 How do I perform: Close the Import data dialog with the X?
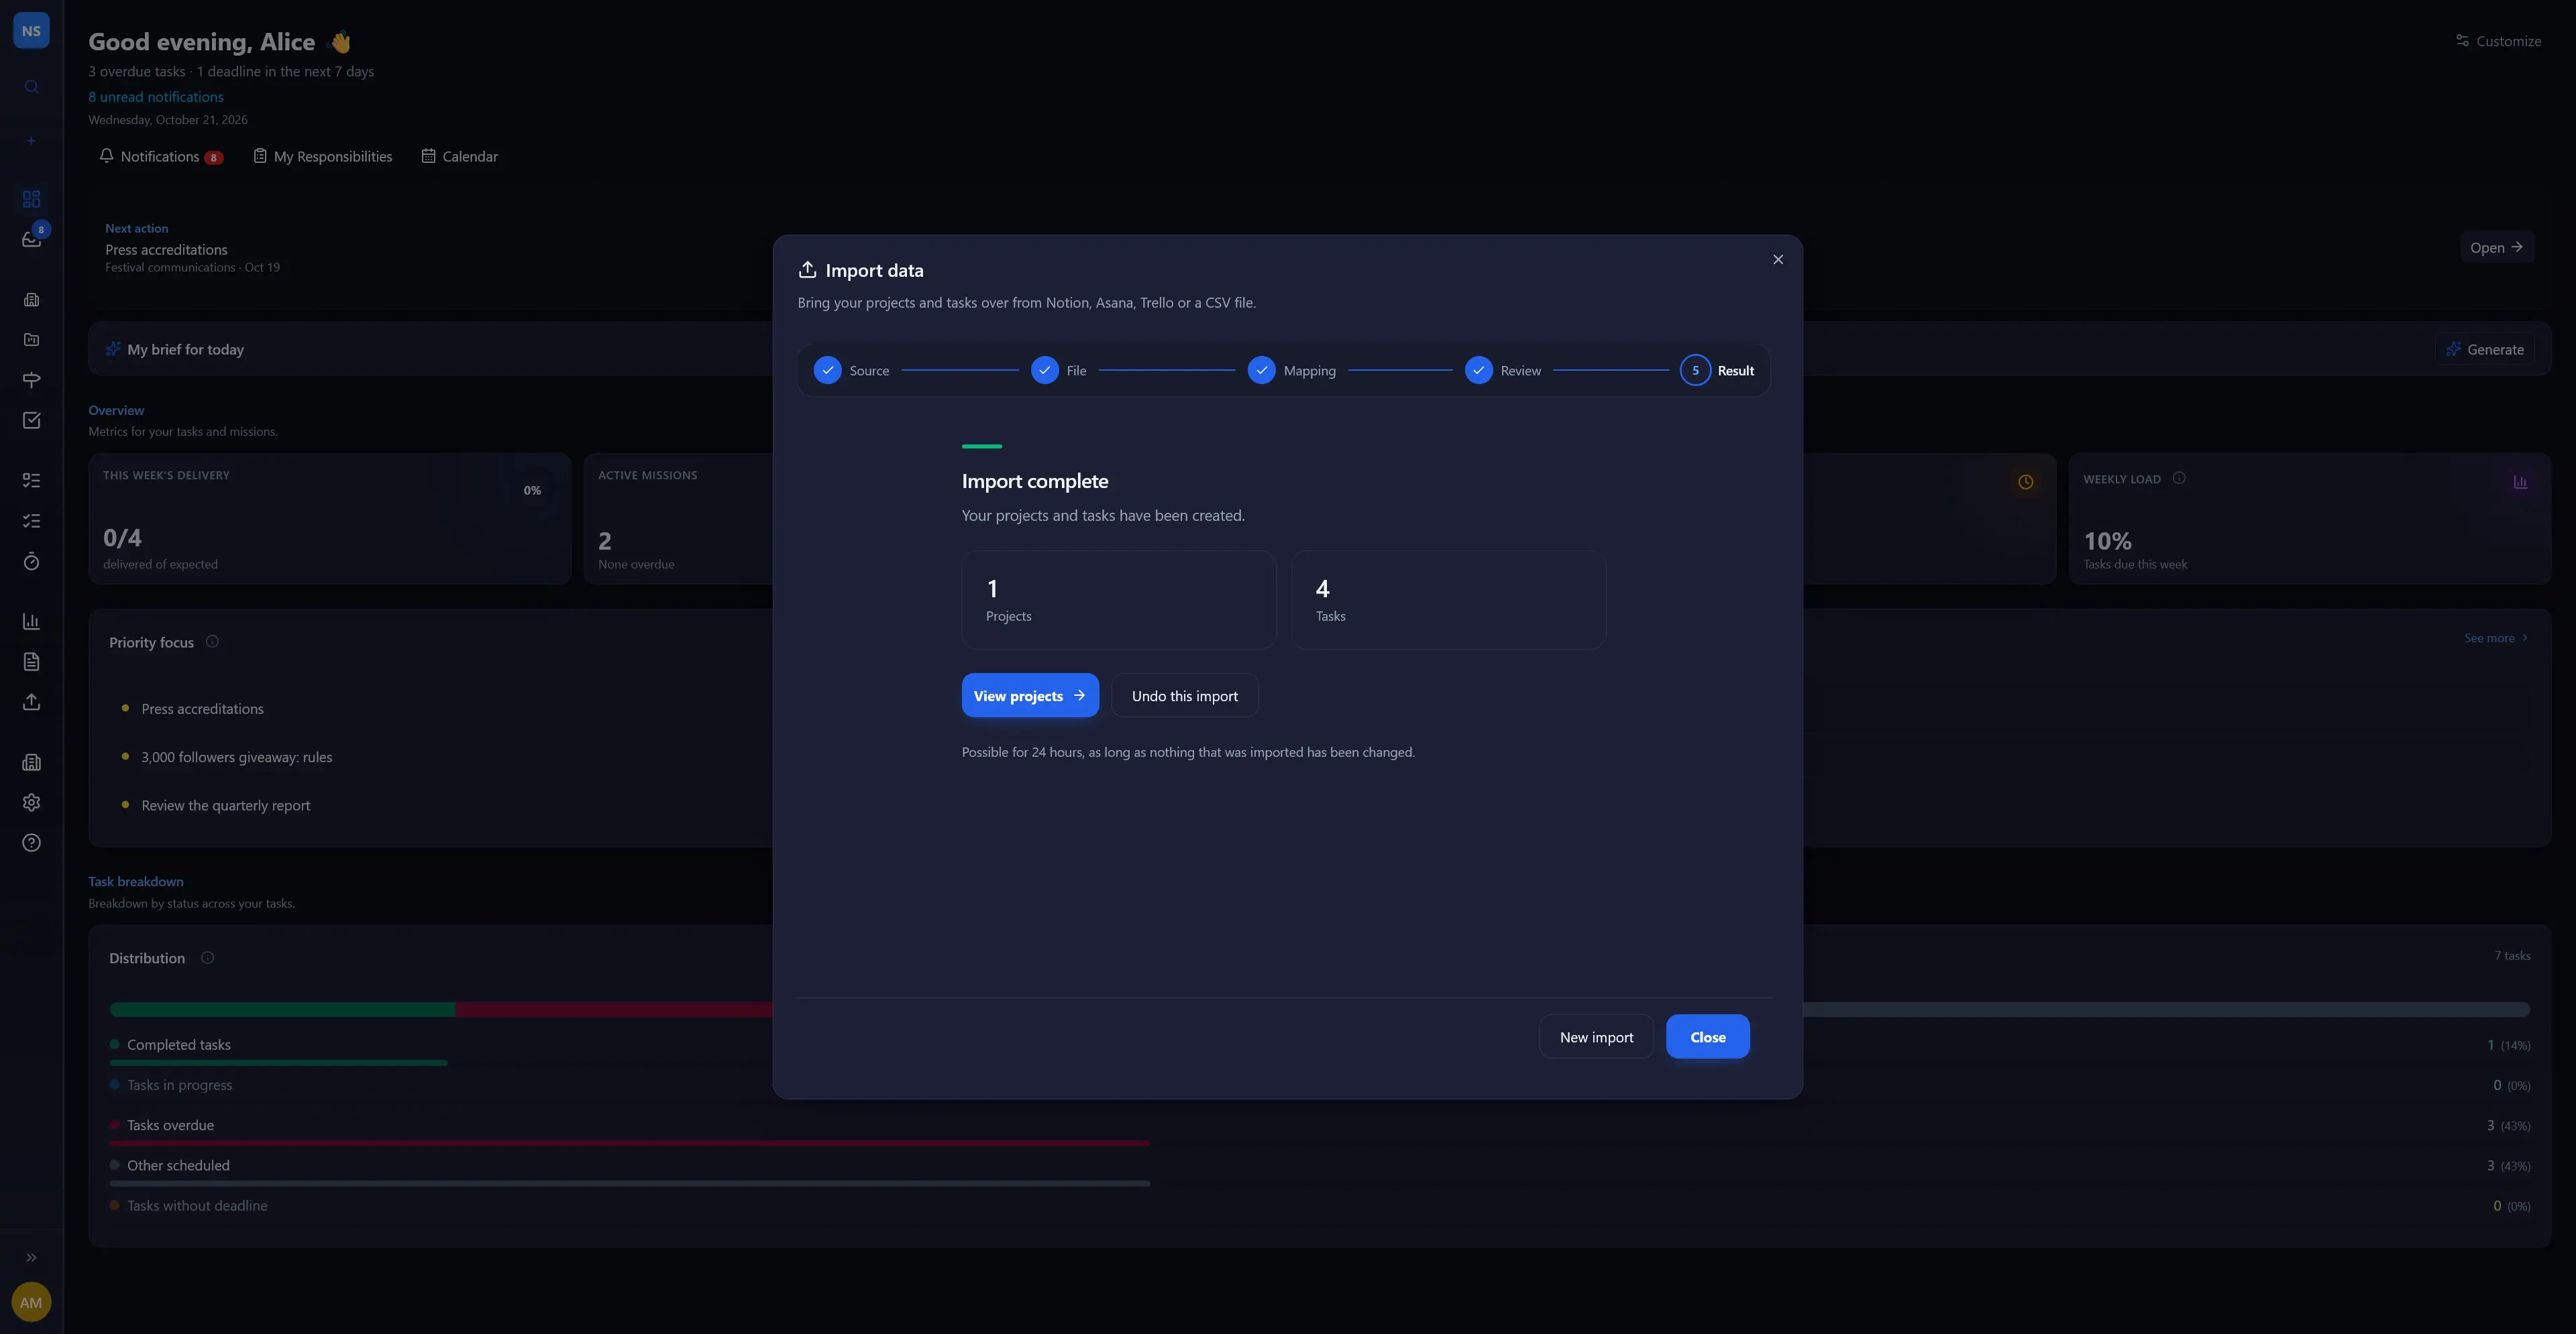point(1778,260)
